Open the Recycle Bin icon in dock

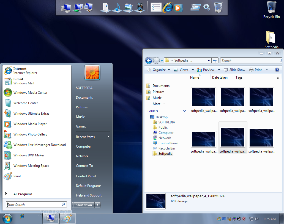tap(218, 7)
